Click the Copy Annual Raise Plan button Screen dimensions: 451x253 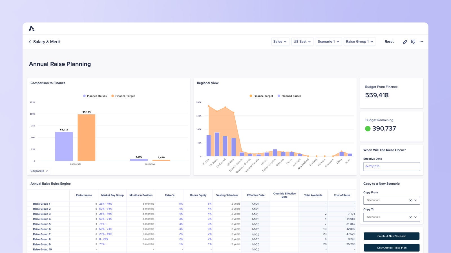392,248
